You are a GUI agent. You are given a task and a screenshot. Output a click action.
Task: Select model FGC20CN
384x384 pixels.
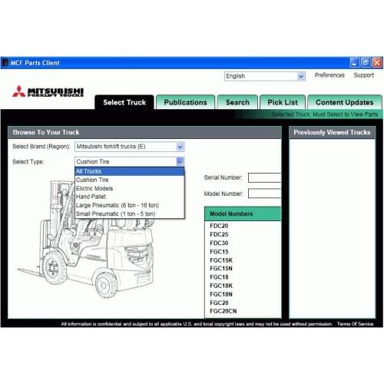click(223, 311)
